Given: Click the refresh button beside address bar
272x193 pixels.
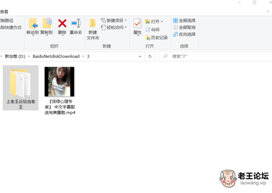Looking at the screenshot, I should 150,56.
